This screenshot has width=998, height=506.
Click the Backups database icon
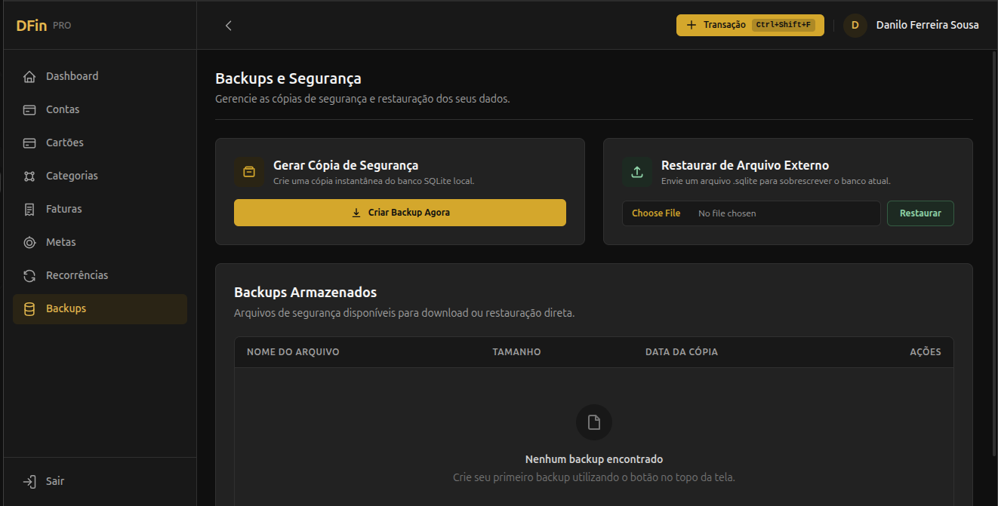click(29, 308)
